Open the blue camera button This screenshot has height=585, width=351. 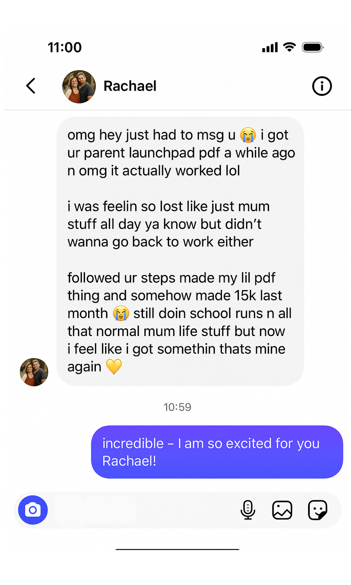pyautogui.click(x=33, y=510)
